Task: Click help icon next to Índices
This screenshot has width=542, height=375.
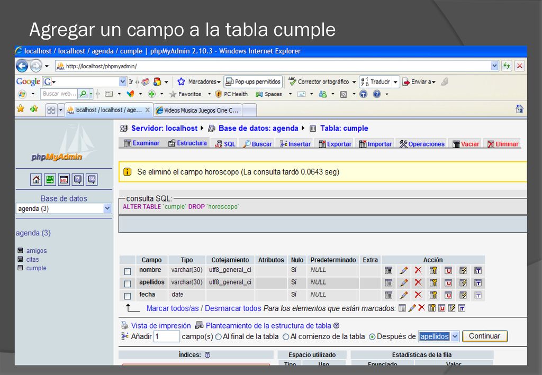Action: coord(207,354)
